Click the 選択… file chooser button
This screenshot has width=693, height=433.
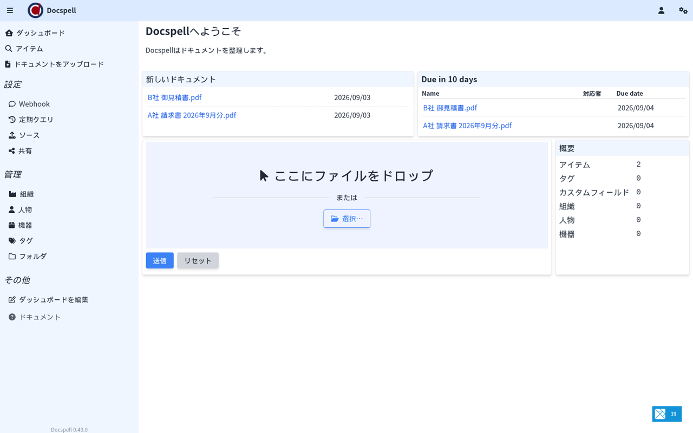click(x=347, y=219)
